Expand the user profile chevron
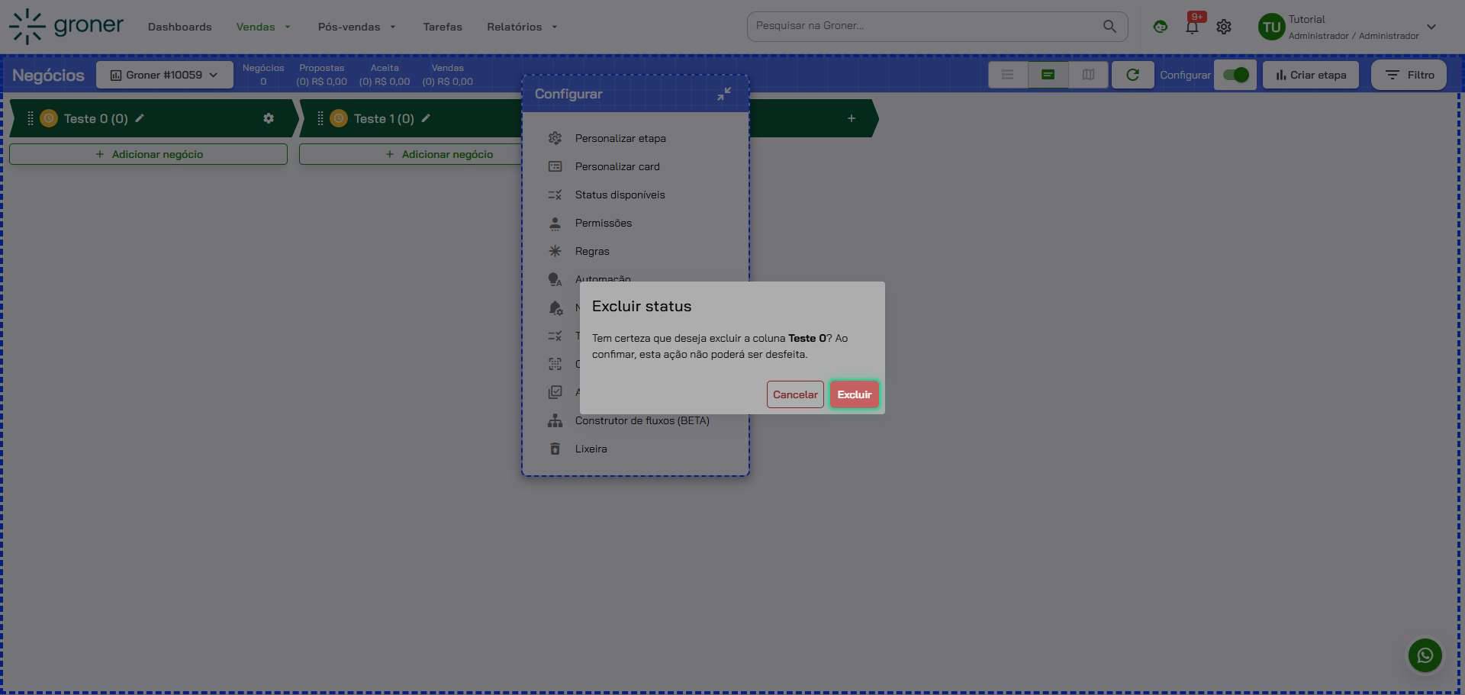 tap(1431, 27)
